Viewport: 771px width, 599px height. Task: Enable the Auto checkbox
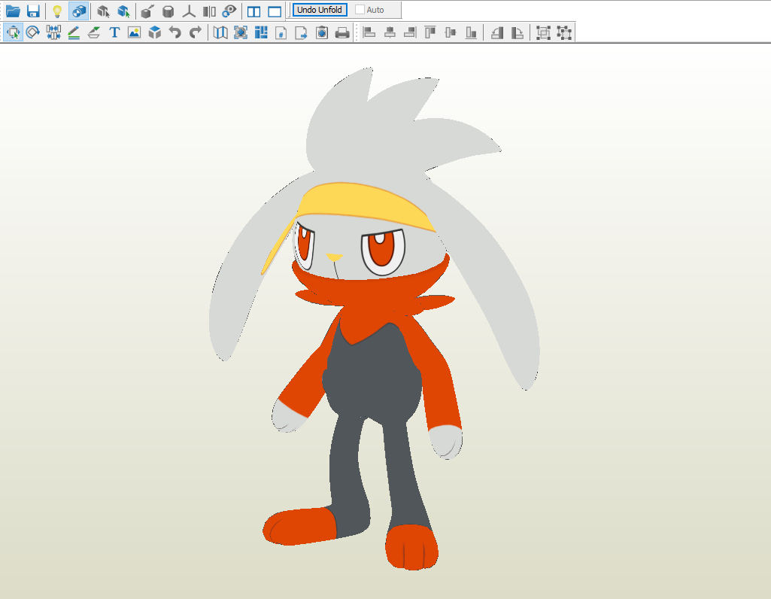(360, 10)
